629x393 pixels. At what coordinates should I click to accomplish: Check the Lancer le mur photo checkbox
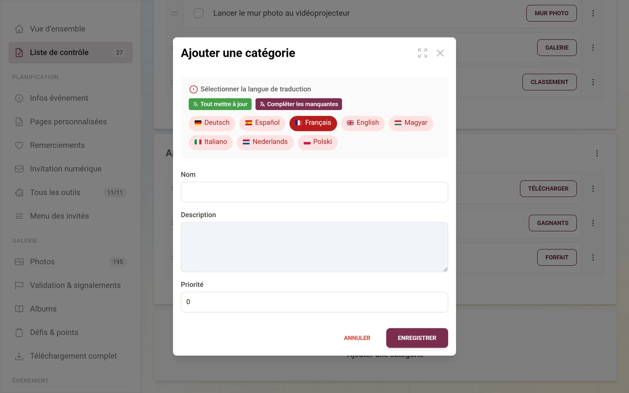point(199,14)
